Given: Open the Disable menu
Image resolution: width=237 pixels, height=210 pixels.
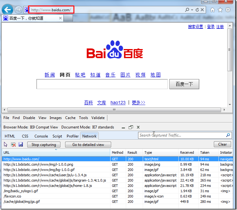Looking at the screenshot, I should coord(29,118).
